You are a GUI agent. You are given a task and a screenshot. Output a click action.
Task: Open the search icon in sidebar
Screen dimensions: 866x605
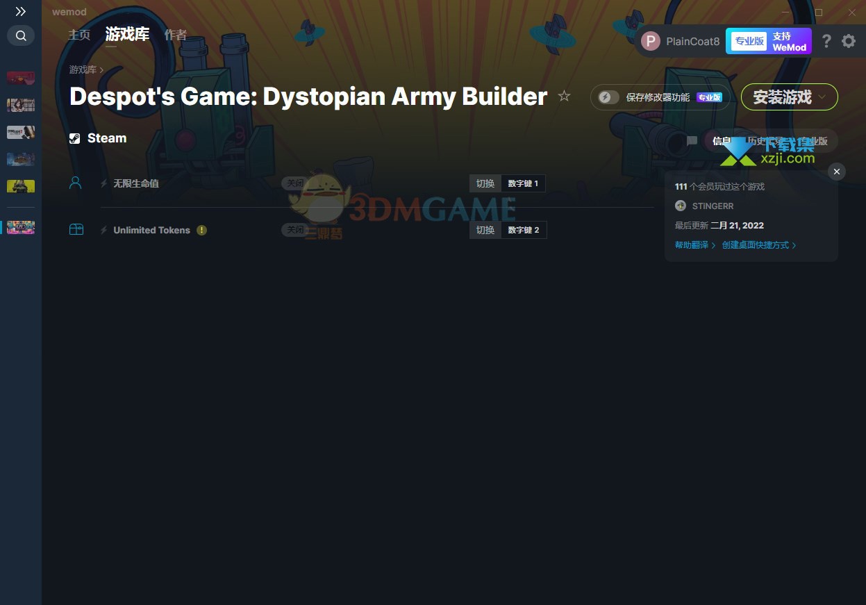pyautogui.click(x=21, y=35)
